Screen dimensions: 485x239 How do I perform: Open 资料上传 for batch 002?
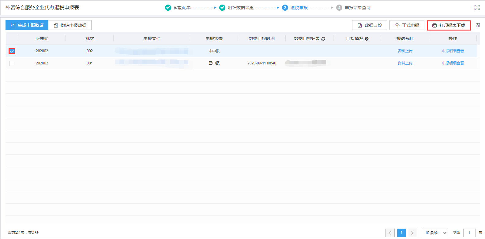pos(405,51)
